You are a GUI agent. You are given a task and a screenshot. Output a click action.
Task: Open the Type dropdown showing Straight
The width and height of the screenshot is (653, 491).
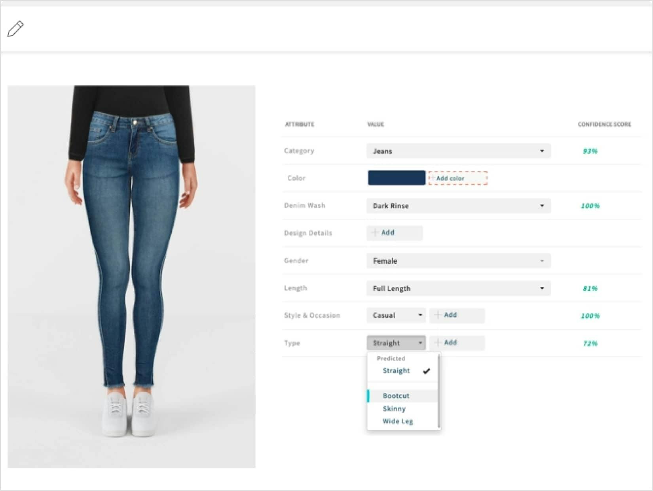point(395,343)
